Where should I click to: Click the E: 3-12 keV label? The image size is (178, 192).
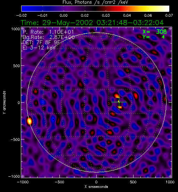[x=39, y=48]
